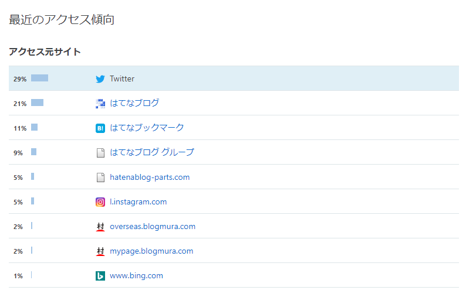Click the 11% percentage value
Image resolution: width=476 pixels, height=297 pixels.
point(20,128)
